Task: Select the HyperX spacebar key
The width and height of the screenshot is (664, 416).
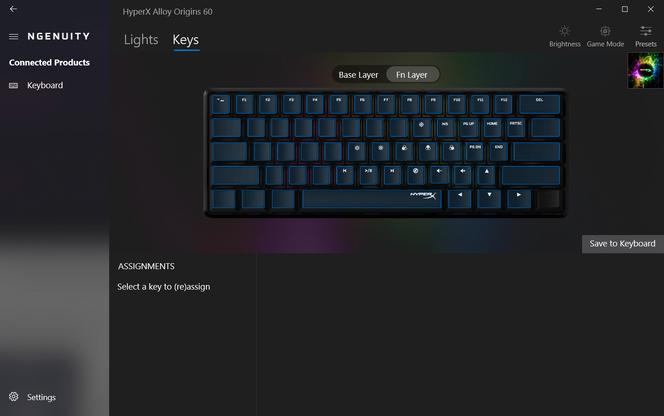Action: pos(372,199)
